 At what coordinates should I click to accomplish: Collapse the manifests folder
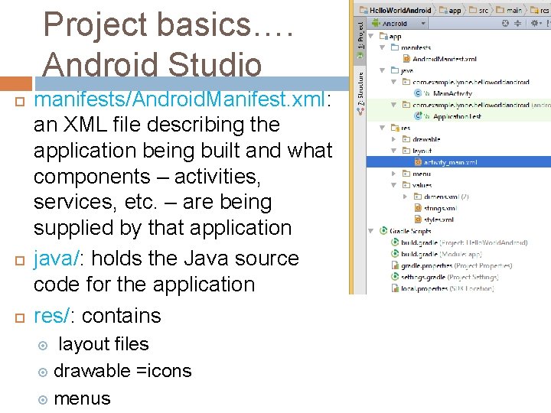click(x=383, y=47)
